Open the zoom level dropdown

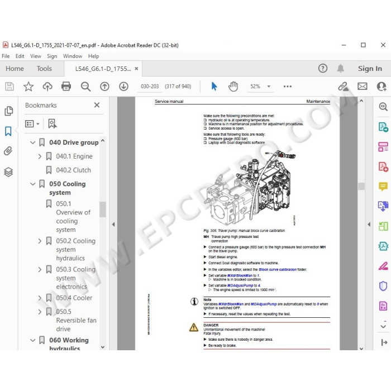pos(269,86)
